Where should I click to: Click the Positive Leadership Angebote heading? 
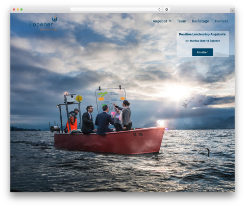coord(203,34)
